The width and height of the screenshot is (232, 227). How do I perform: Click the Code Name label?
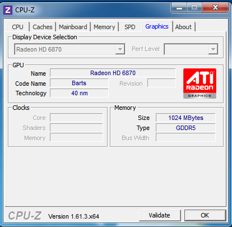pos(31,84)
